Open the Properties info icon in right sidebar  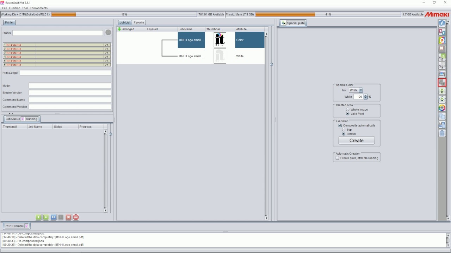coord(442,24)
